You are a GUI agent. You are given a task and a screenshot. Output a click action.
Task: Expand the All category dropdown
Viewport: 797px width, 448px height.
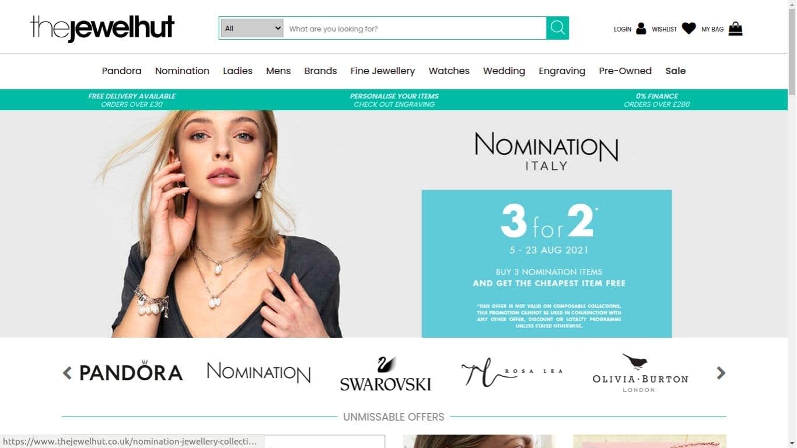(x=252, y=28)
